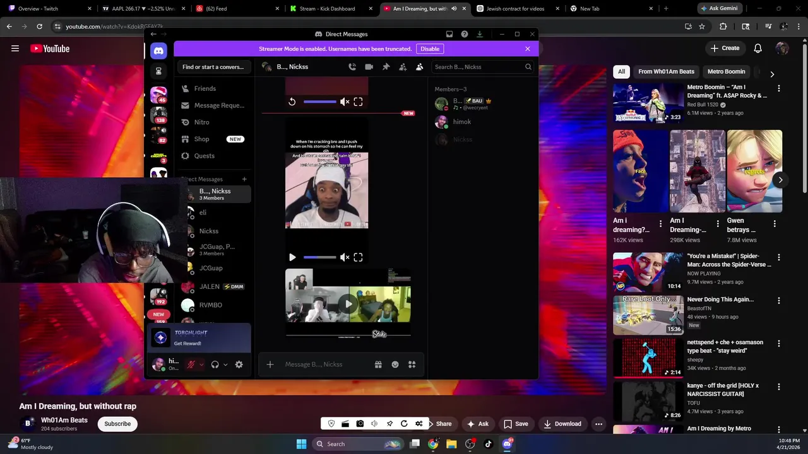Image resolution: width=808 pixels, height=454 pixels.
Task: Toggle Discord deafen headphones
Action: coord(215,364)
